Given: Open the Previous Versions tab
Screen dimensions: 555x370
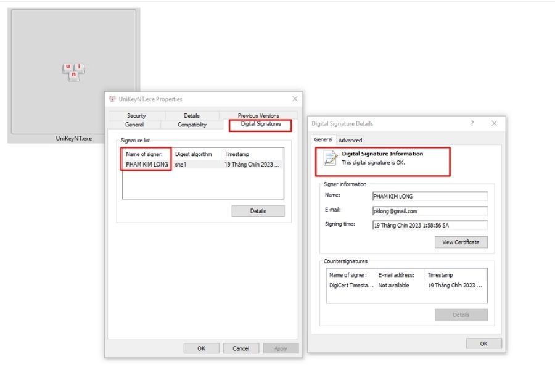Looking at the screenshot, I should [x=258, y=115].
